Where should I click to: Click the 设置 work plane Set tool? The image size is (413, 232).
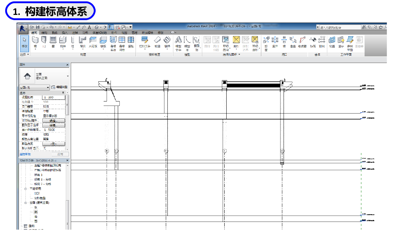click(332, 42)
